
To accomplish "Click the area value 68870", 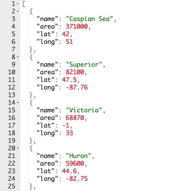I will pyautogui.click(x=75, y=118).
